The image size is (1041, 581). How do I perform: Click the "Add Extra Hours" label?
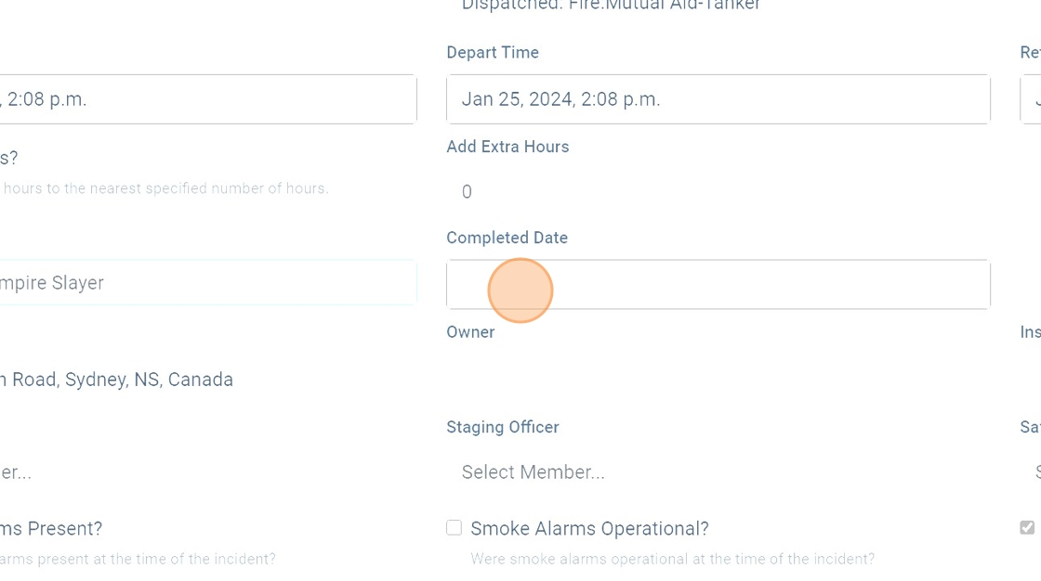coord(507,147)
